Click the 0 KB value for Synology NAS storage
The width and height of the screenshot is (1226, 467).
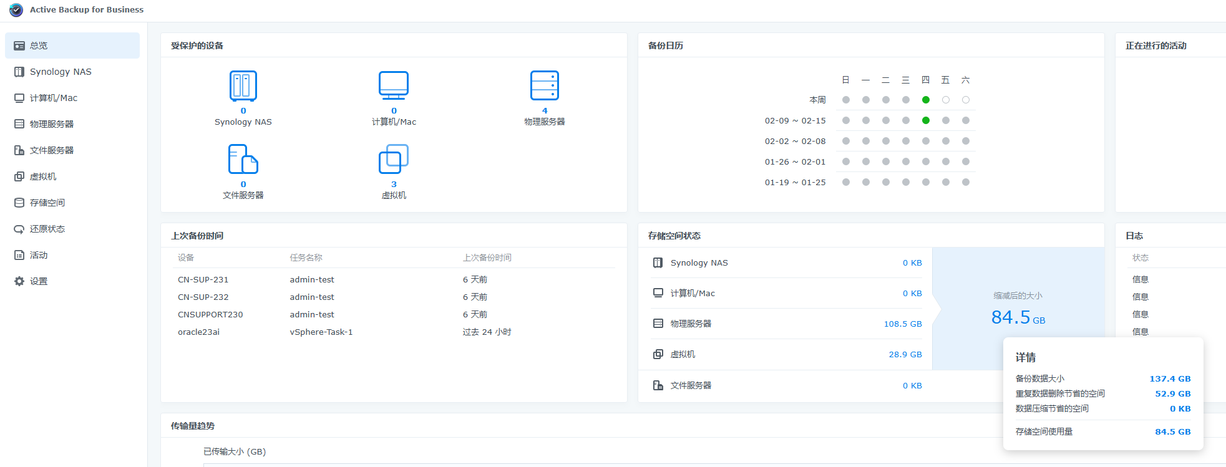[912, 262]
